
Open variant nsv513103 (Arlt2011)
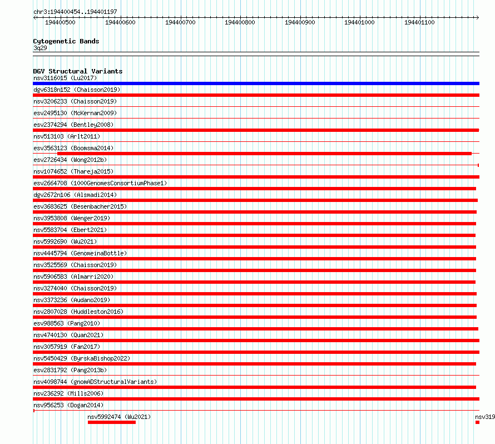67,136
